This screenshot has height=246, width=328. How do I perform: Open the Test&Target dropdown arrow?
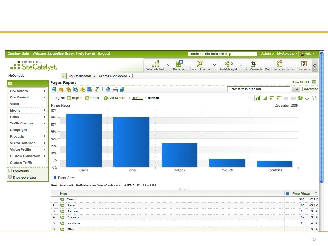coord(241,65)
